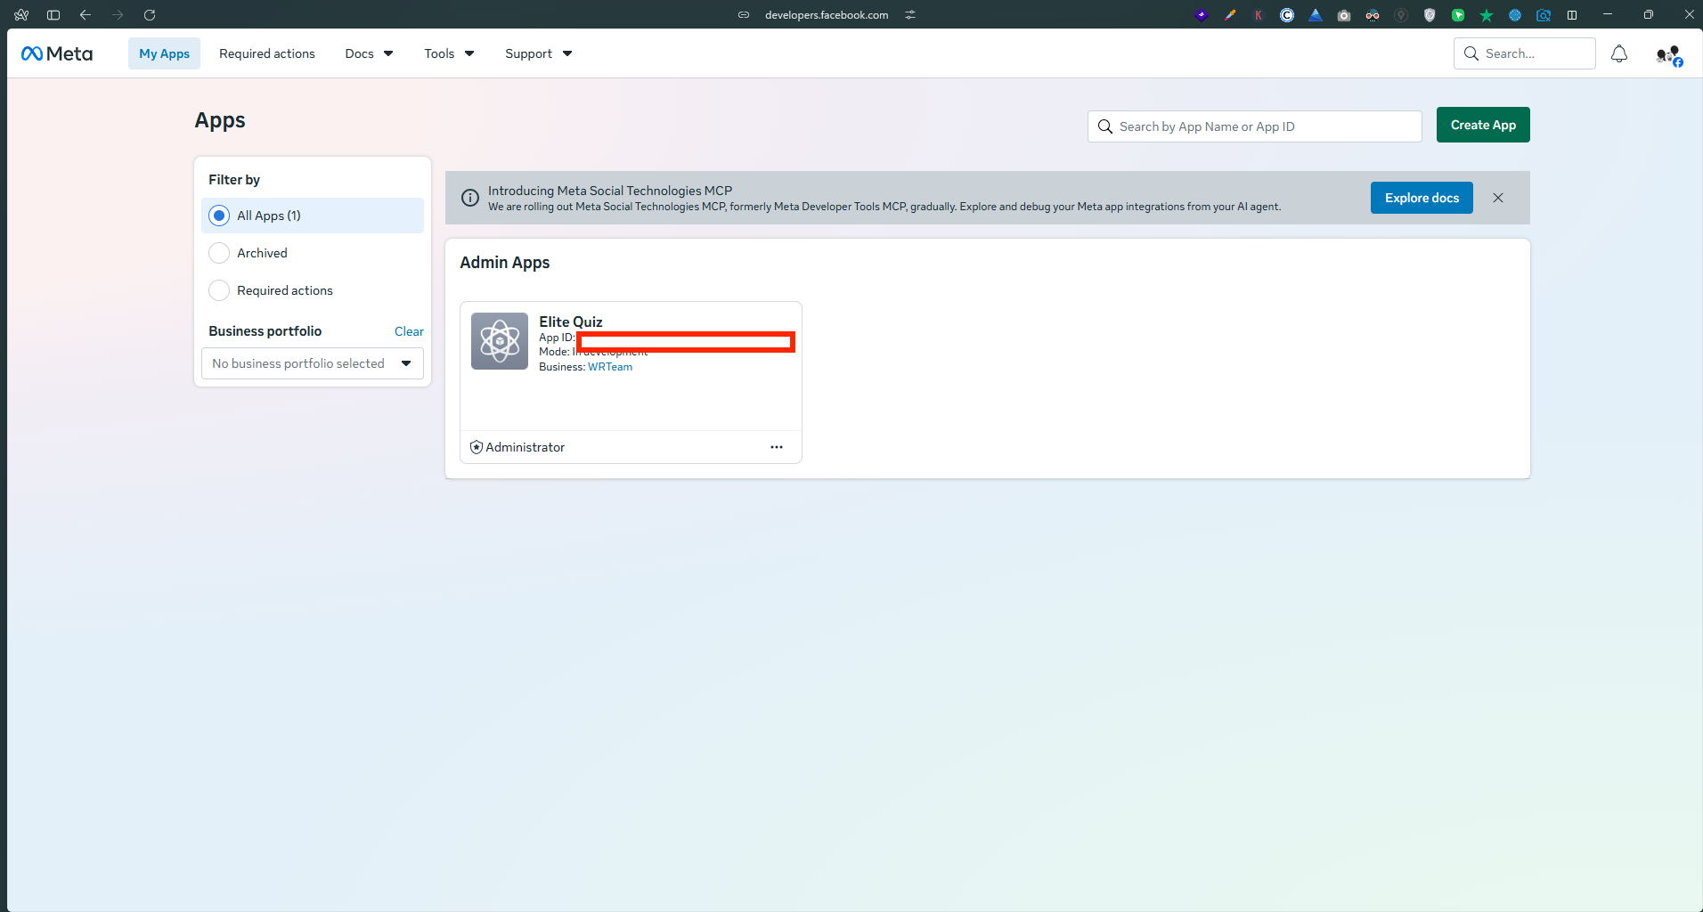Open site settings icon next to the URL

click(910, 15)
